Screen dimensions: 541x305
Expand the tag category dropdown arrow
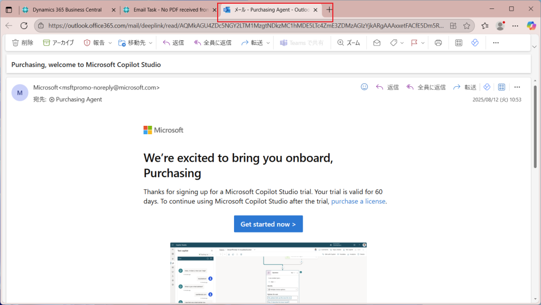pyautogui.click(x=402, y=43)
